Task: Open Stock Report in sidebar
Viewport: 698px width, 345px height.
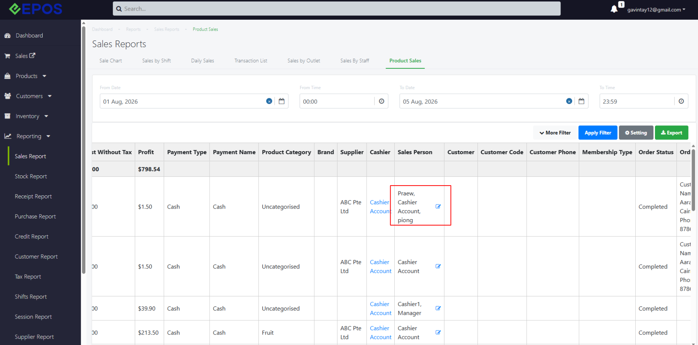Action: click(x=31, y=176)
